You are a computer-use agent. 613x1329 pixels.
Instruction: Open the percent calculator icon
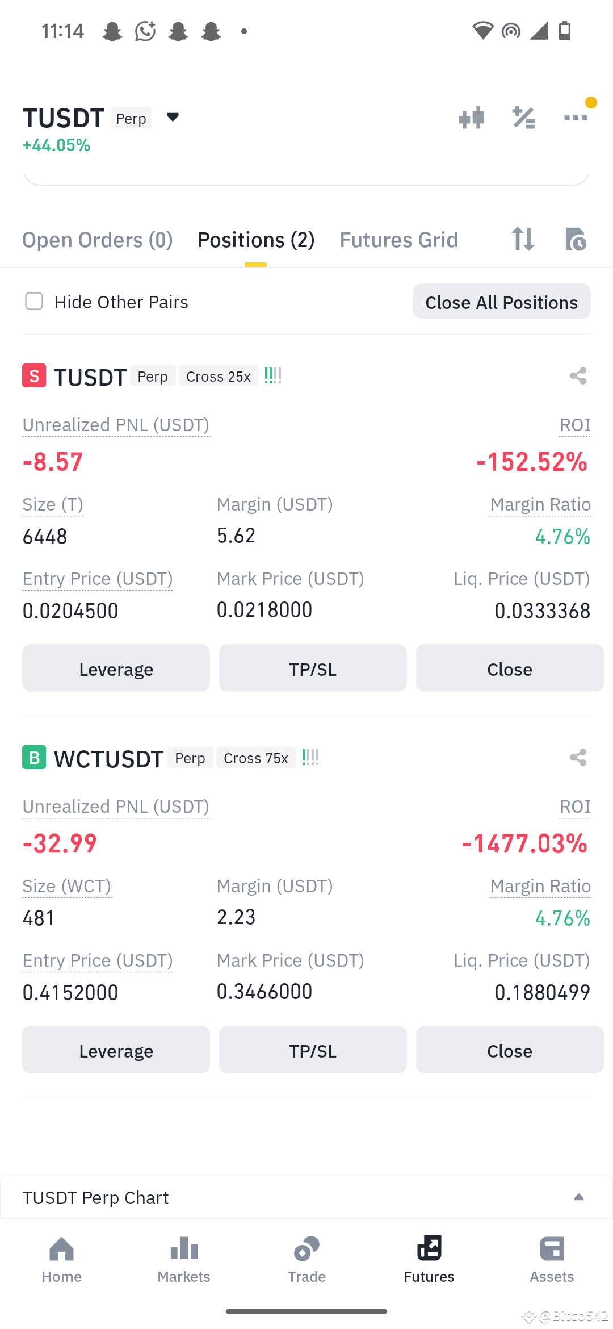tap(523, 118)
